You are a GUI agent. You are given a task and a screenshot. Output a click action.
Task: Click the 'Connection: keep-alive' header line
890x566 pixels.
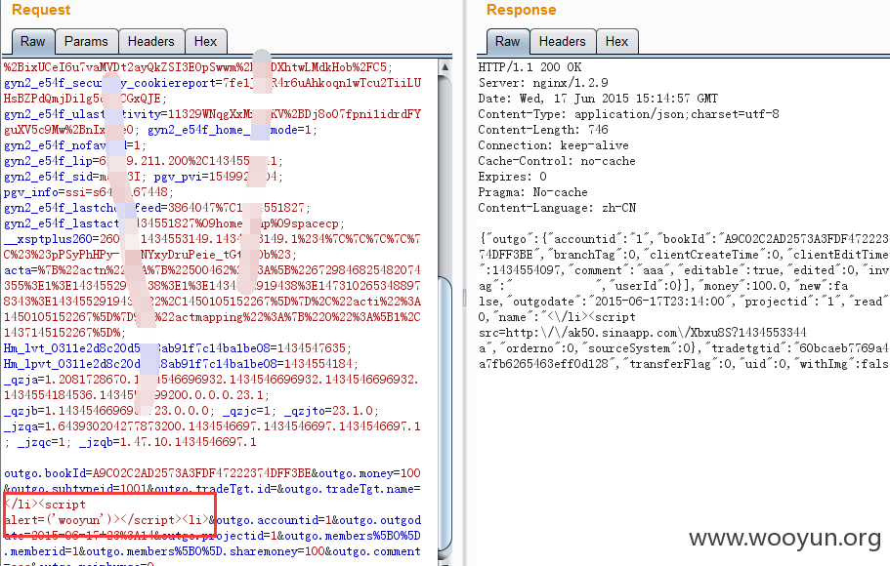[x=553, y=145]
